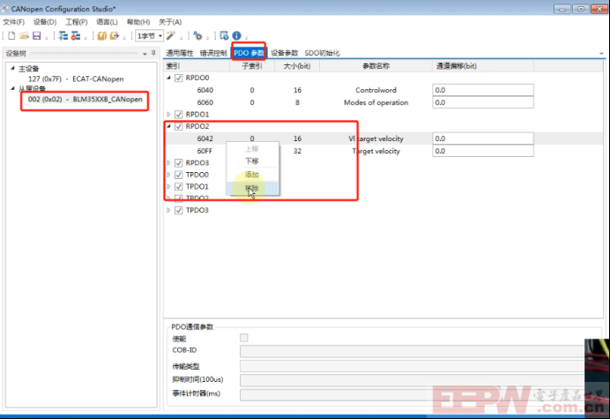Choose 添加 in the context menu

pyautogui.click(x=252, y=175)
